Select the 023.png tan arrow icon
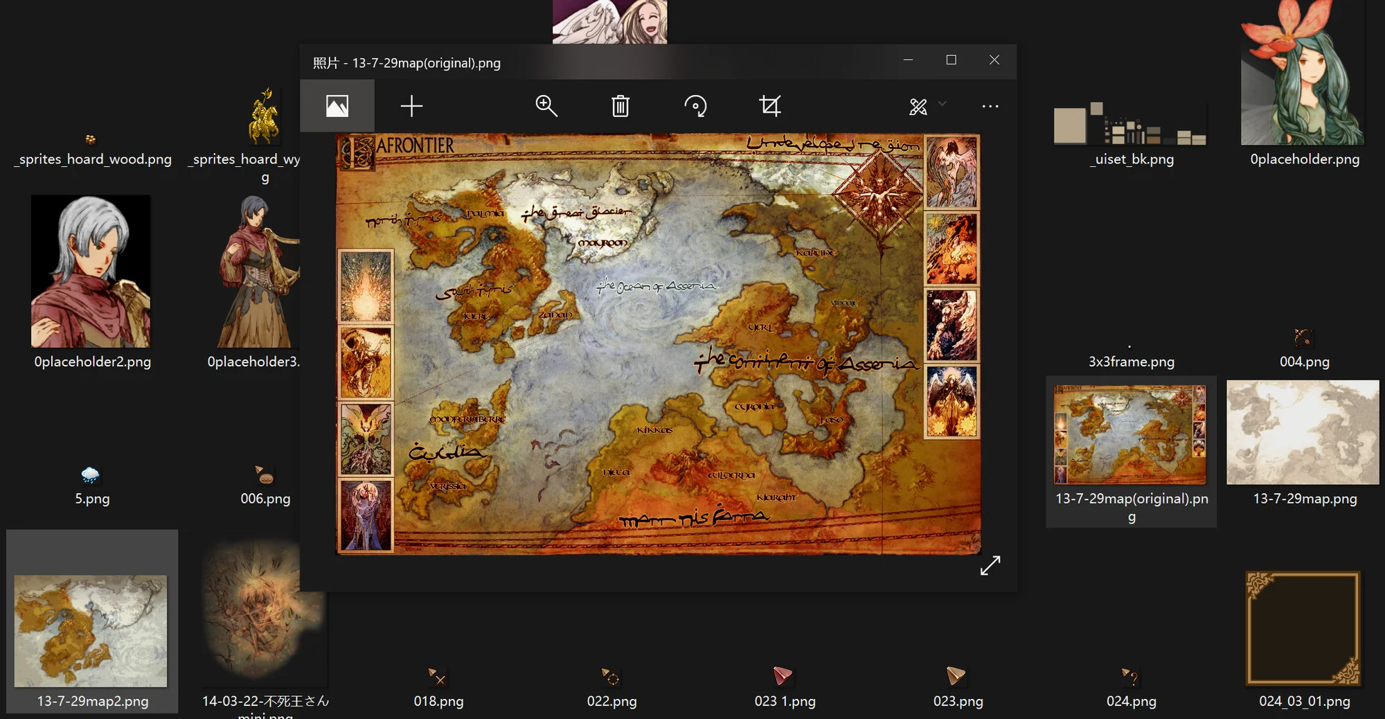Viewport: 1385px width, 719px height. (956, 675)
